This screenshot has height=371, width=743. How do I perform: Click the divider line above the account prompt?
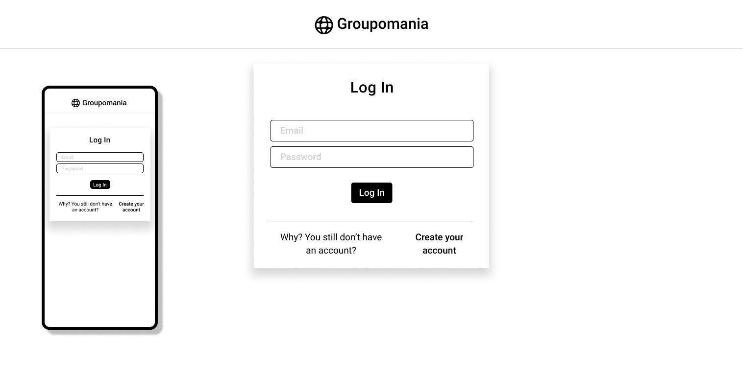371,222
